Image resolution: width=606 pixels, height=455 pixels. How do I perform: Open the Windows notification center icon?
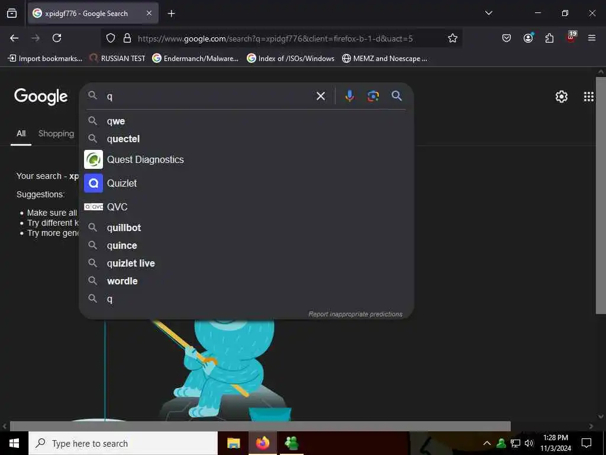click(586, 443)
